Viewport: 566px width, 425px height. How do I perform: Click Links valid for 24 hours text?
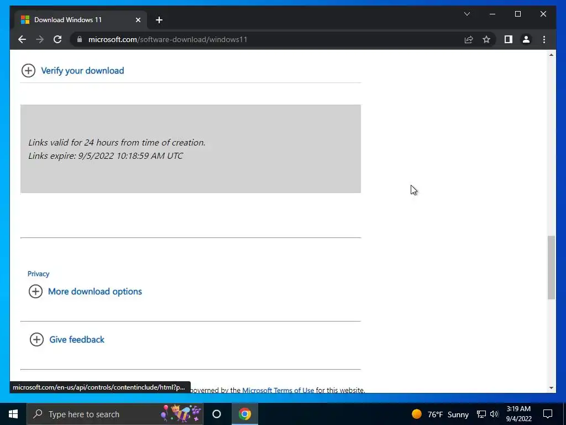pos(117,142)
